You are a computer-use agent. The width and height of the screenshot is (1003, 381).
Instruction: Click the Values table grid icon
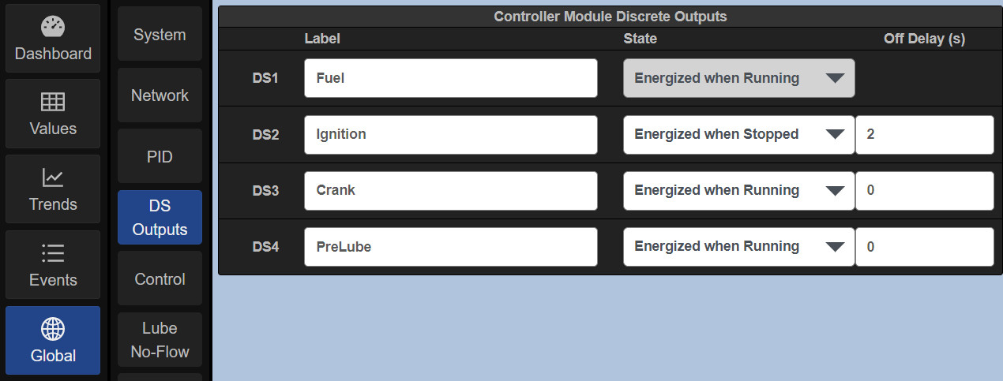tap(53, 103)
